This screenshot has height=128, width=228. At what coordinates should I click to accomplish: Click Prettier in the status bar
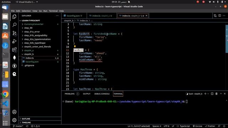(x=210, y=126)
